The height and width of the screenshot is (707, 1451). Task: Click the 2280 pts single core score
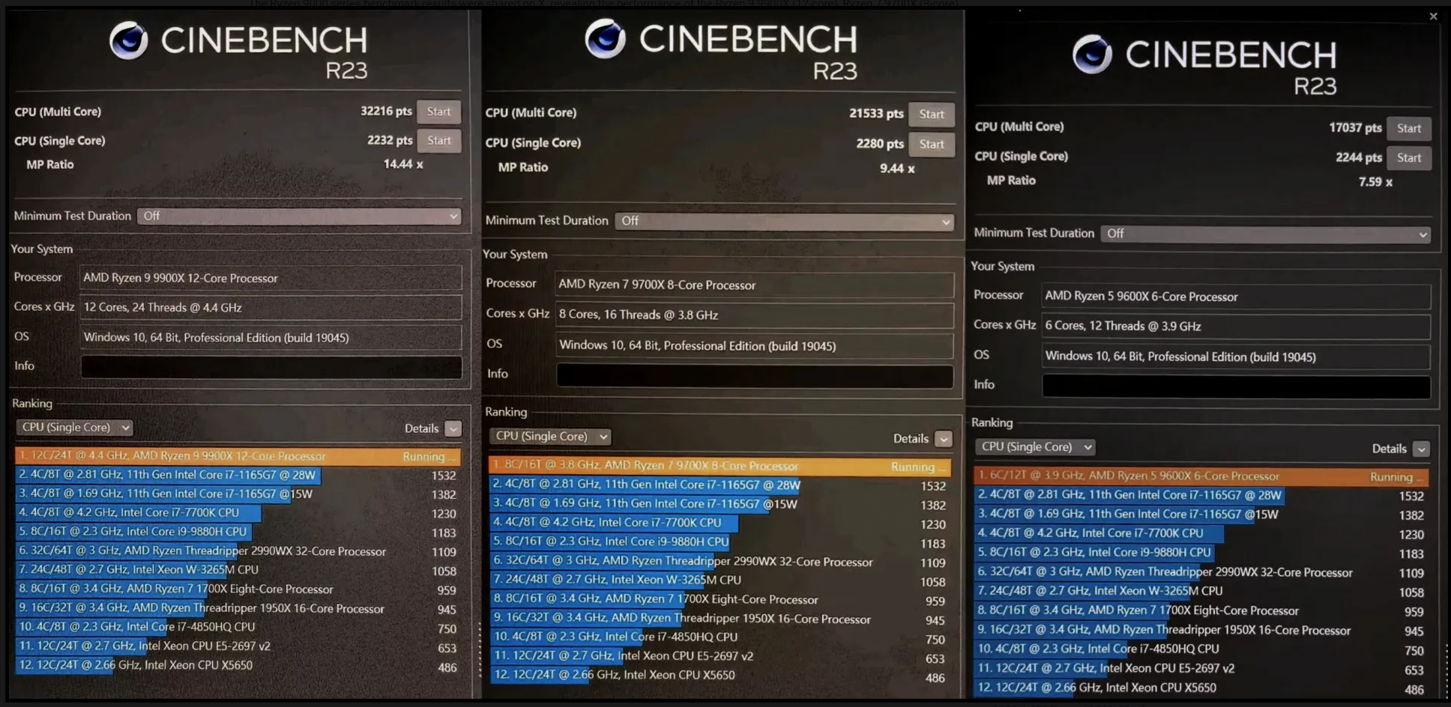pos(880,143)
